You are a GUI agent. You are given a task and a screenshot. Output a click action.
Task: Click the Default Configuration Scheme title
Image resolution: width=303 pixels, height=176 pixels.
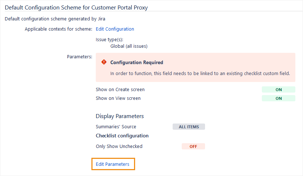76,7
